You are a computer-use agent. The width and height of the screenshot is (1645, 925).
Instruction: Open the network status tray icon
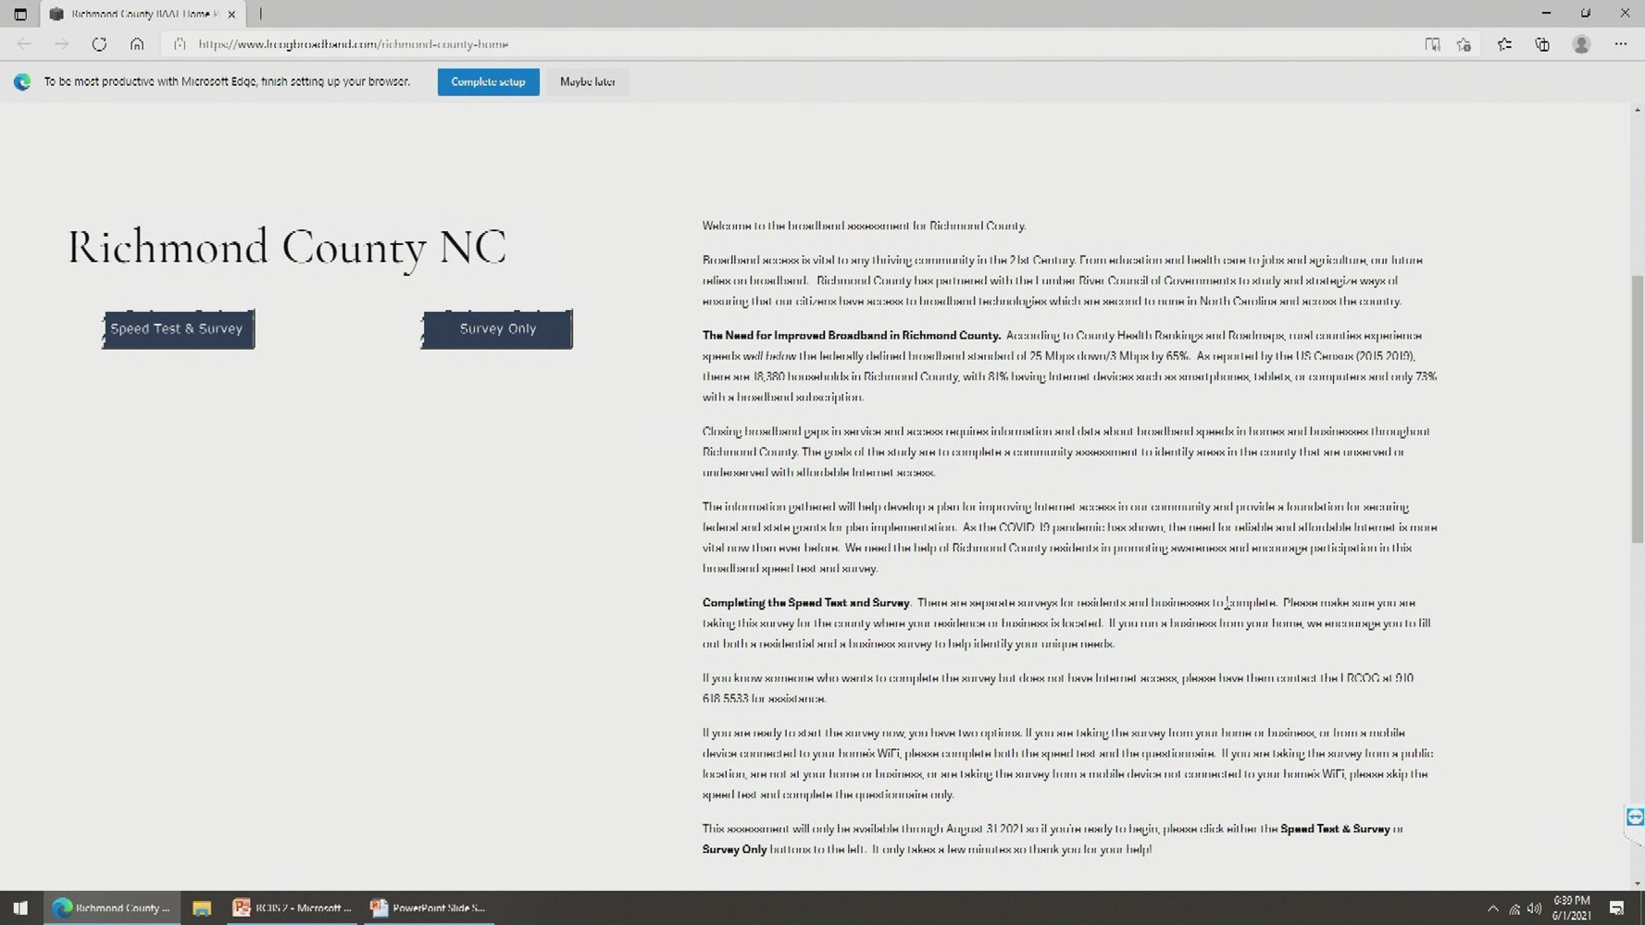point(1514,908)
